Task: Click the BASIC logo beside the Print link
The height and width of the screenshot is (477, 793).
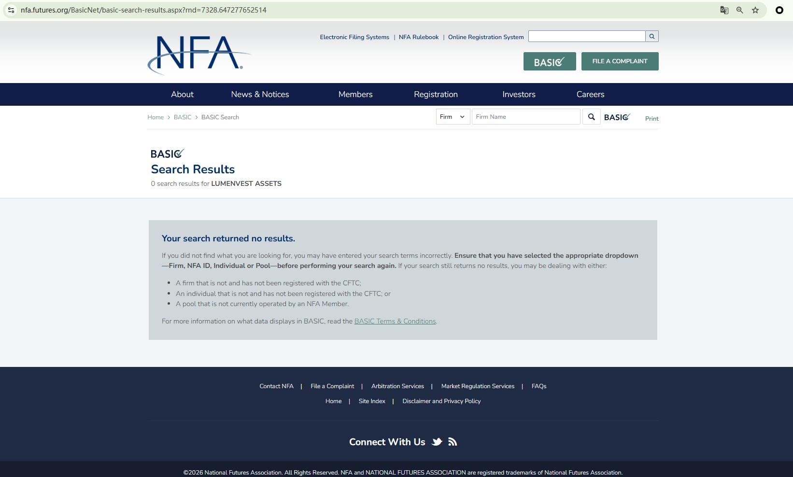Action: (617, 117)
